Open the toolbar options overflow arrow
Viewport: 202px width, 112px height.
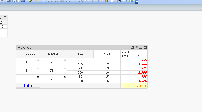(137, 2)
